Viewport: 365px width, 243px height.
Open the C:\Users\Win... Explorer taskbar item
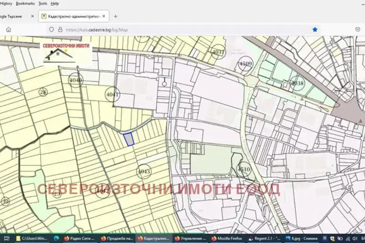pos(31,238)
